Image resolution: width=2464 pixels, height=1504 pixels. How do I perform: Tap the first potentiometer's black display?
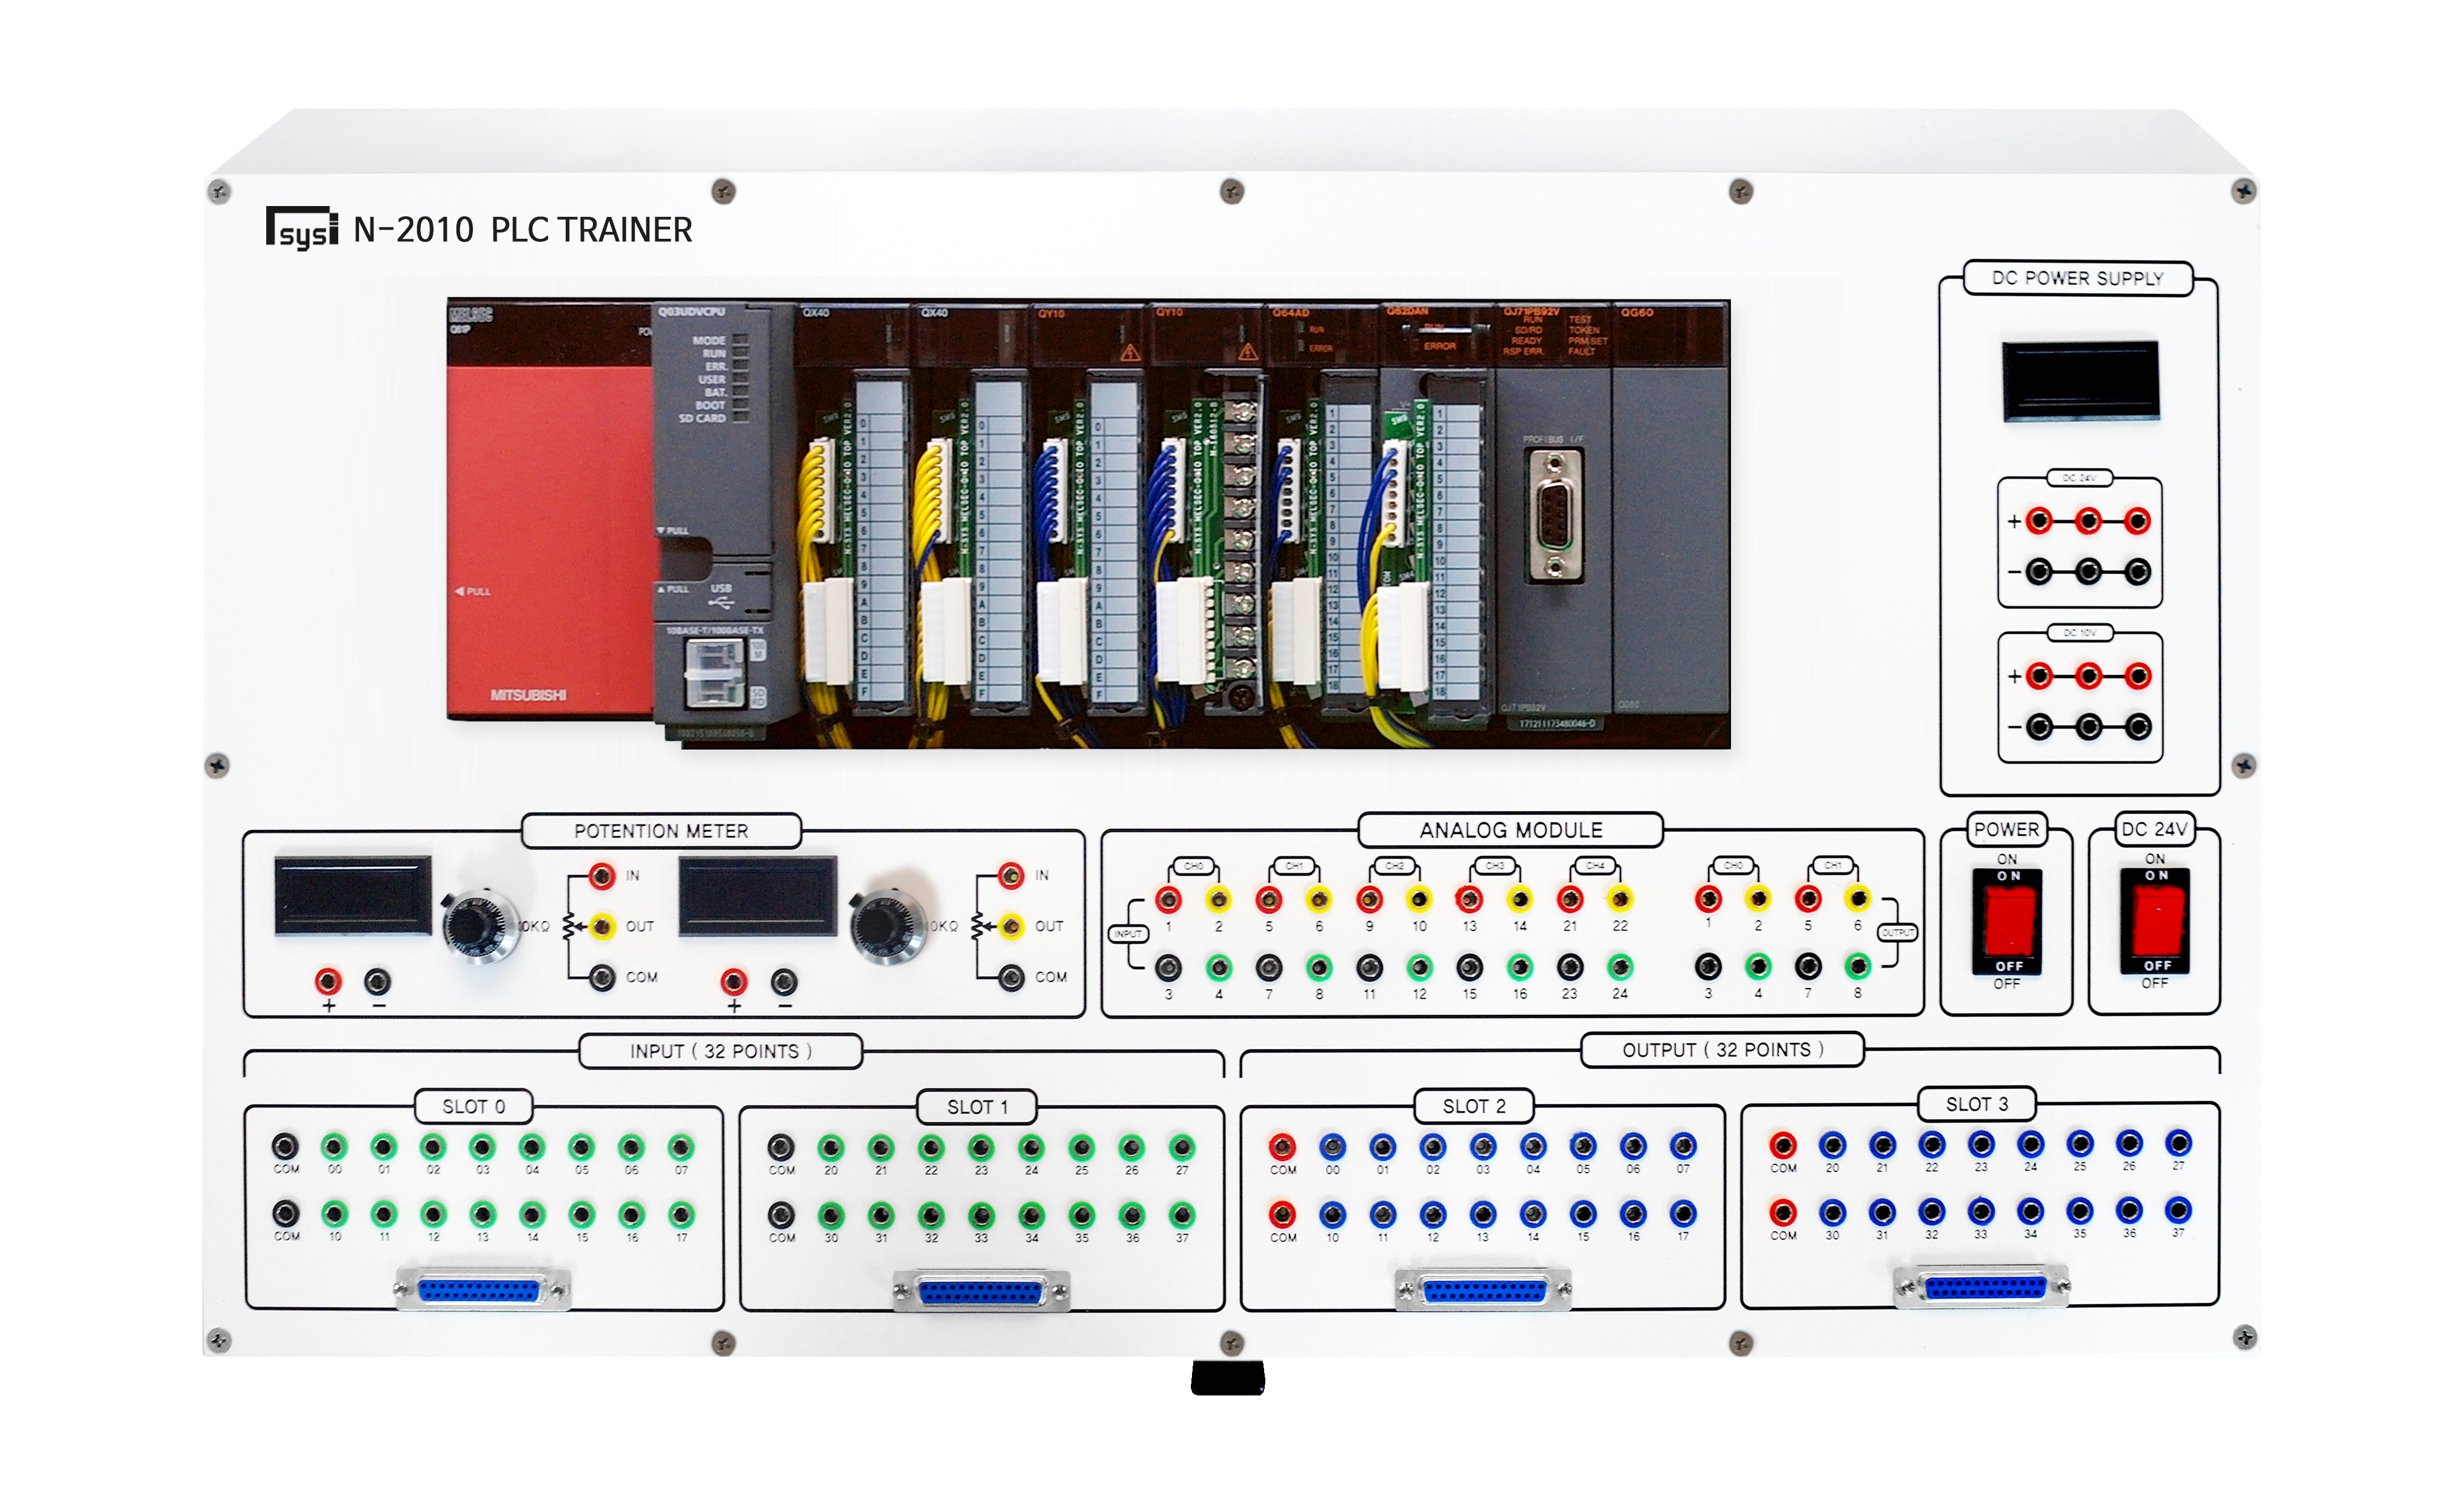pos(353,894)
